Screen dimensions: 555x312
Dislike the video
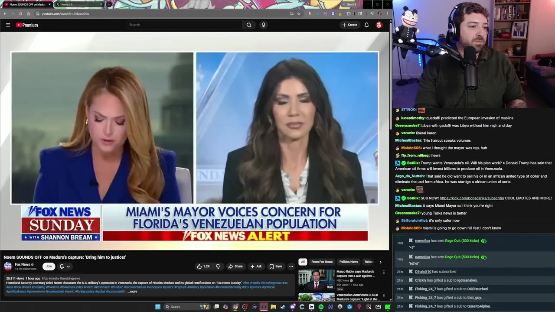click(218, 266)
